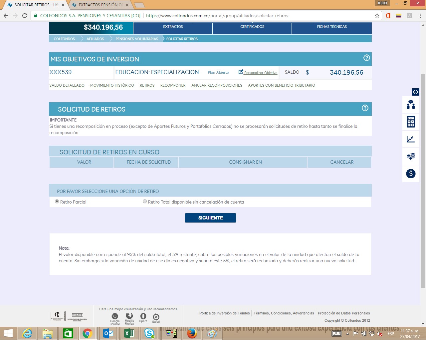The image size is (426, 340).
Task: Click the Personalizar Objetivo edit icon
Action: (x=241, y=72)
